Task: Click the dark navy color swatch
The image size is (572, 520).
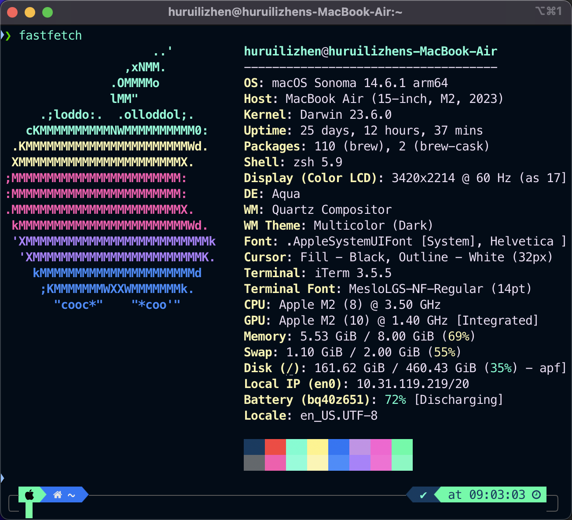Action: point(254,447)
